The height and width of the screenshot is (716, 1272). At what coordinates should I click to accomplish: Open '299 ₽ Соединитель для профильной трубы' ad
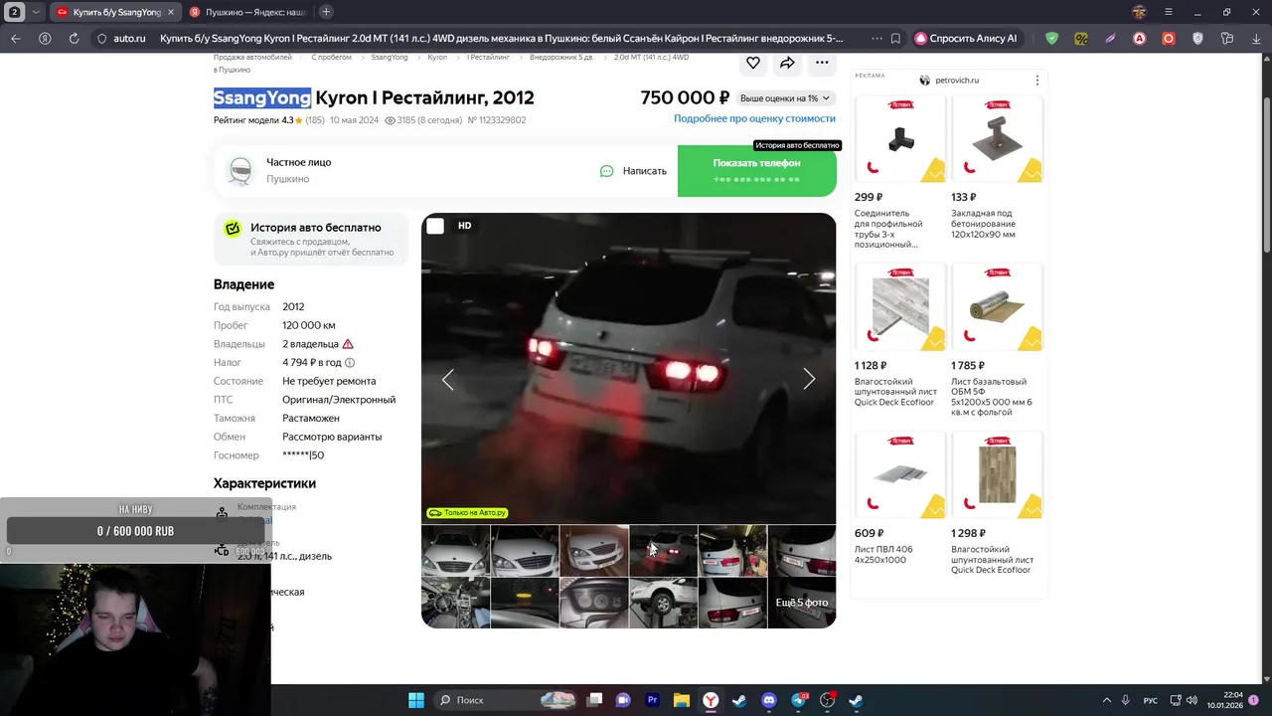(x=899, y=173)
